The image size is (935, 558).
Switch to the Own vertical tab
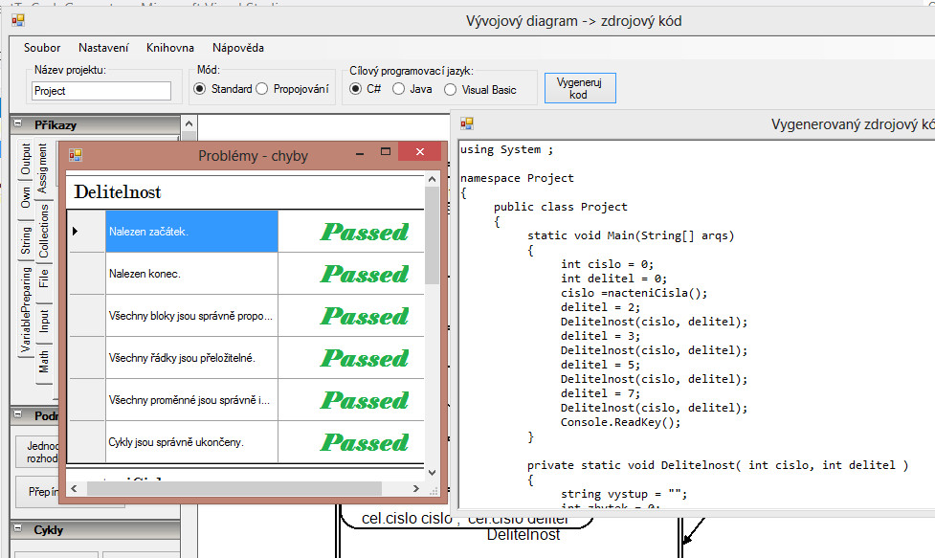coord(26,197)
